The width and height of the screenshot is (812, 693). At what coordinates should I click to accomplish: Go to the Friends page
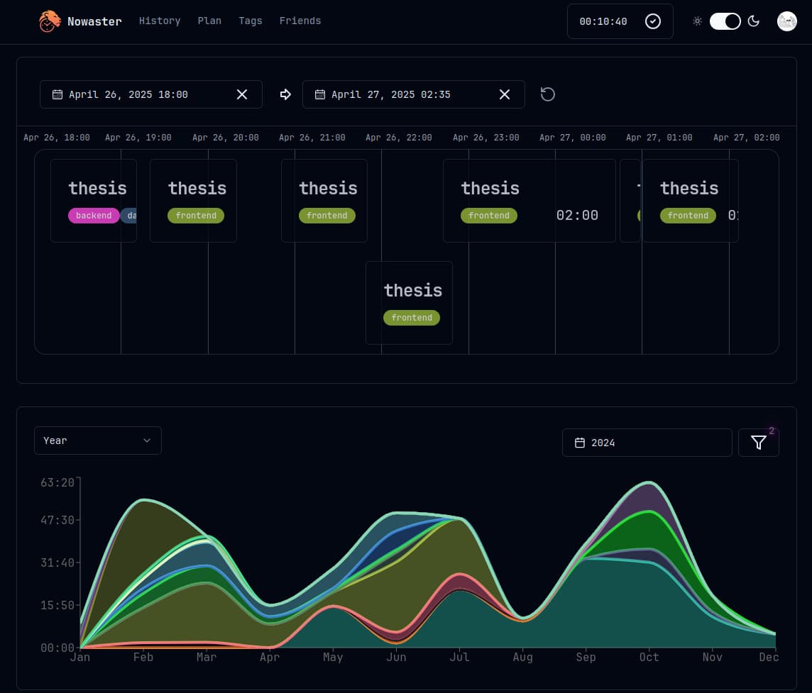(x=300, y=21)
